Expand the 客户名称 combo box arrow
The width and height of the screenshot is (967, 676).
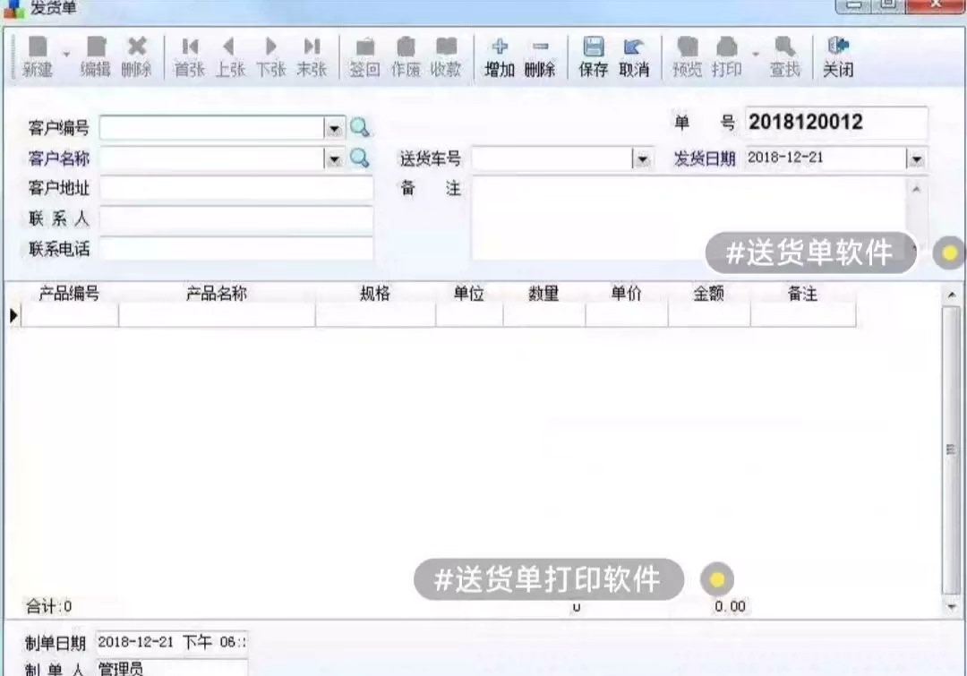(x=334, y=159)
